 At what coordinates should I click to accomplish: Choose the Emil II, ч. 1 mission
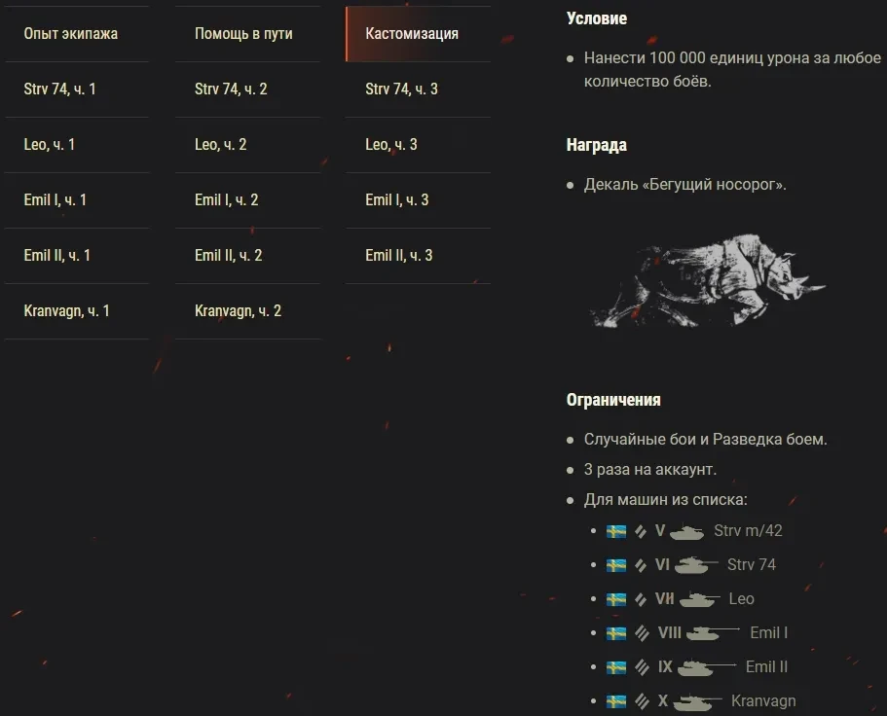(57, 256)
